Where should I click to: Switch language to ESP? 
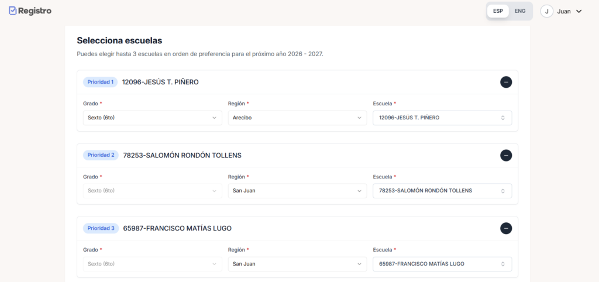[498, 11]
